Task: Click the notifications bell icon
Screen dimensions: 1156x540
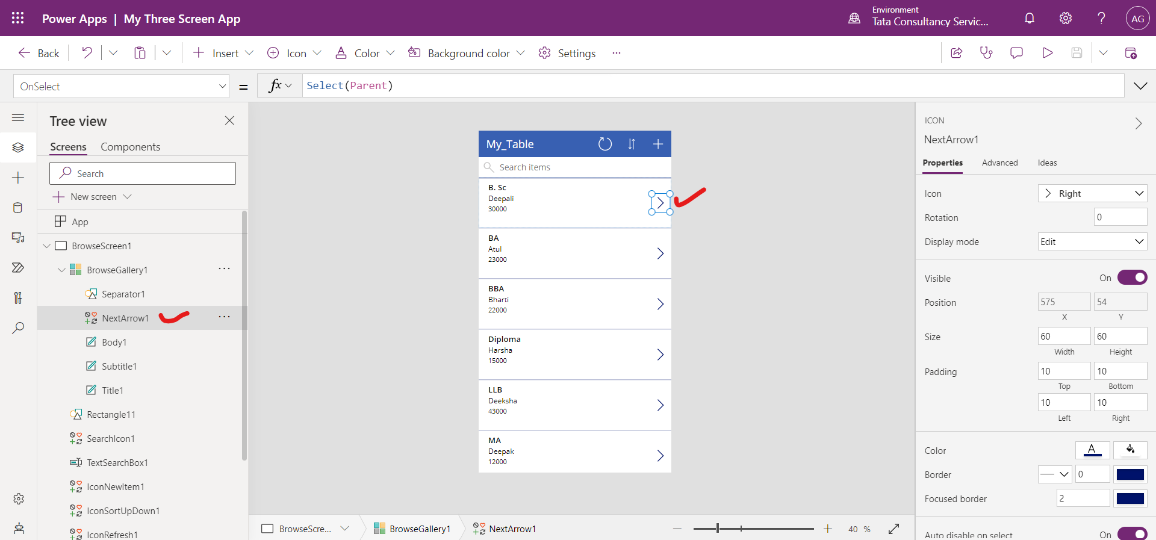Action: (x=1030, y=18)
